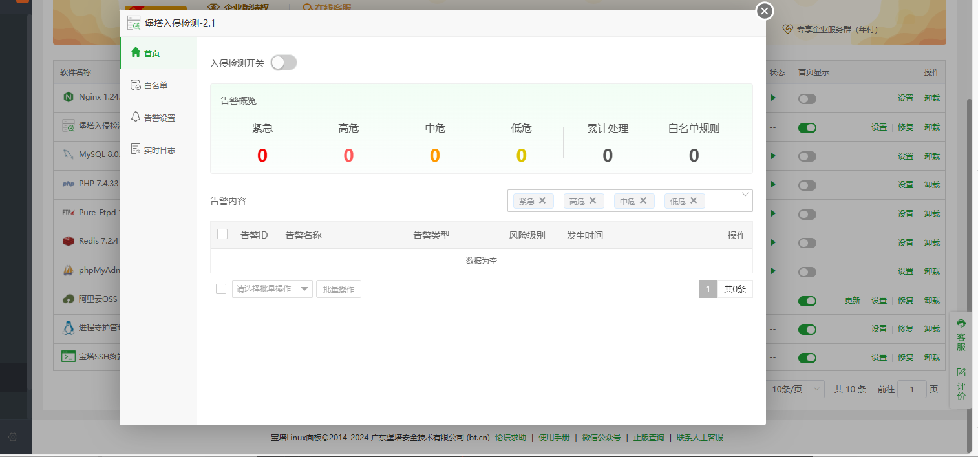Click the Pure-Ftpd icon in software list
This screenshot has width=978, height=457.
click(x=68, y=212)
